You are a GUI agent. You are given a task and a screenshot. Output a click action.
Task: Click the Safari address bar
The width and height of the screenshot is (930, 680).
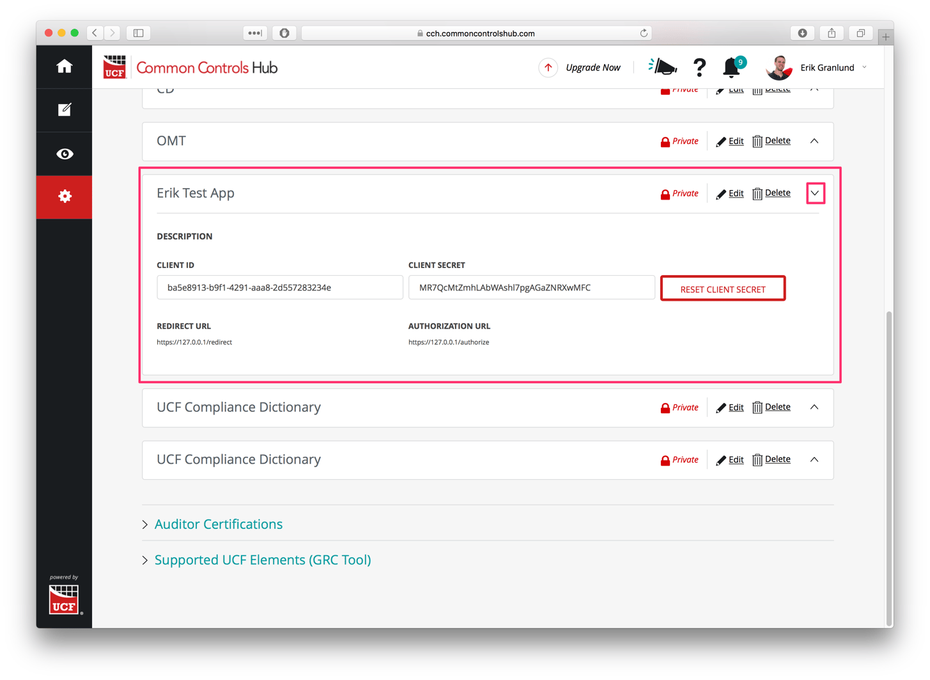(476, 33)
